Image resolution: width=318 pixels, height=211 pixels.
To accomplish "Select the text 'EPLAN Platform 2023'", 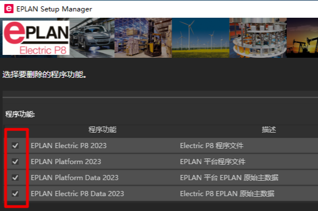I will point(66,161).
